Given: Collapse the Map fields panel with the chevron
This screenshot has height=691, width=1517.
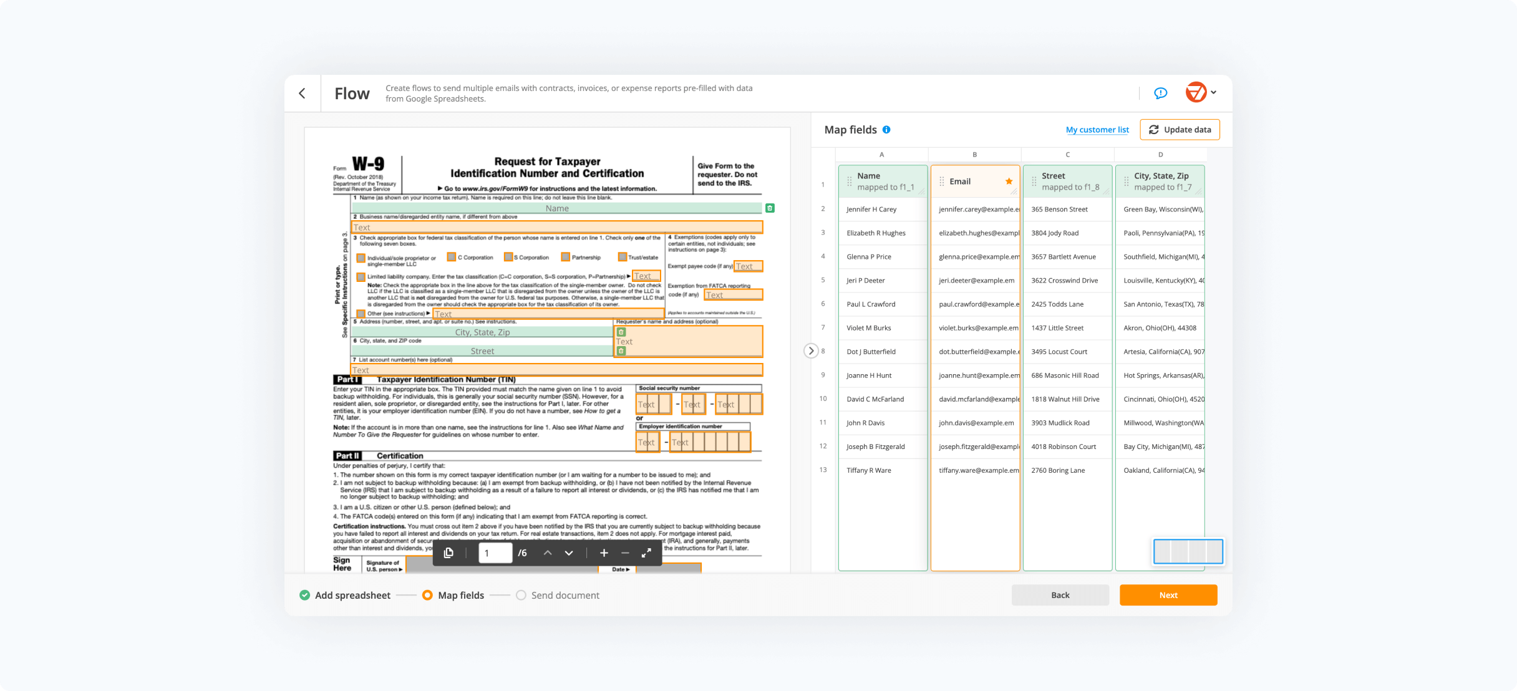Looking at the screenshot, I should [810, 350].
